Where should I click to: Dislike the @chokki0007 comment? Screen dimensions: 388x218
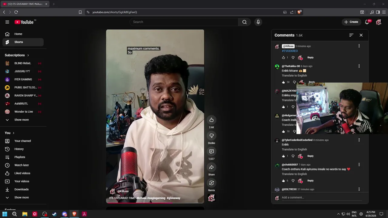point(293,181)
